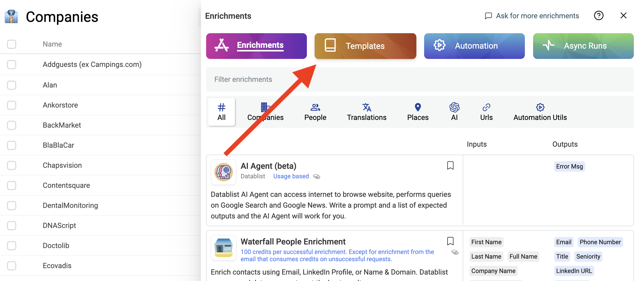Viewport: 639px width, 281px height.
Task: Check the Contentsquare row checkbox
Action: coord(12,185)
